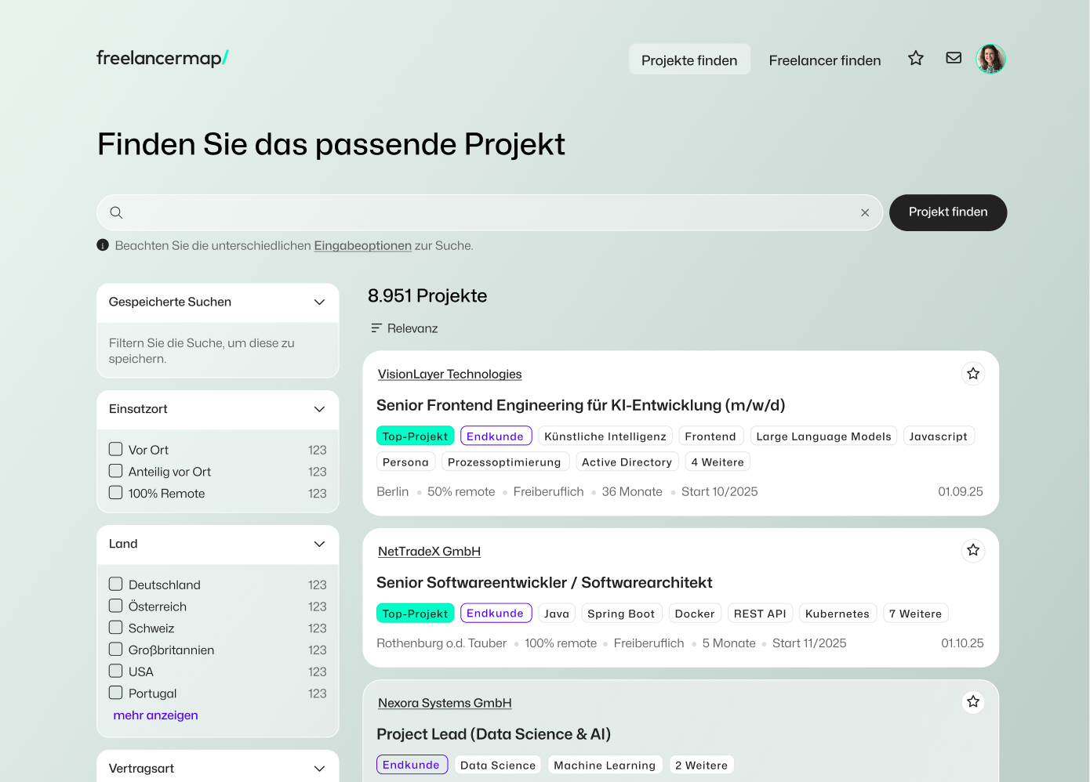Bookmark the VisionLayer Technologies project

click(973, 374)
